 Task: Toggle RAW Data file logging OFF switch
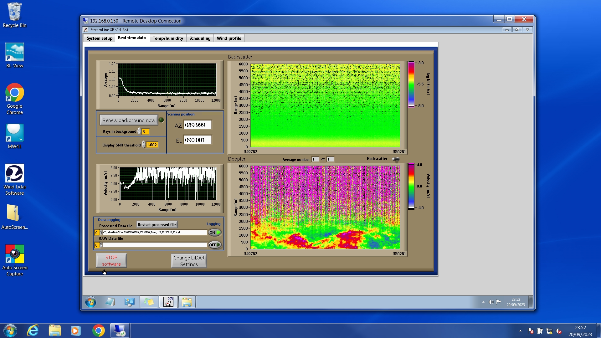(215, 245)
